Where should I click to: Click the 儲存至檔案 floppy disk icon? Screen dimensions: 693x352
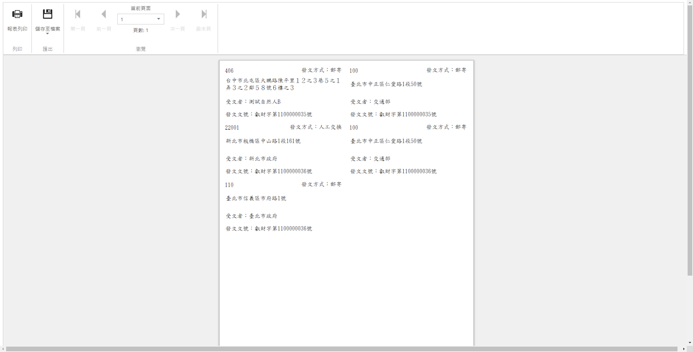pyautogui.click(x=48, y=14)
